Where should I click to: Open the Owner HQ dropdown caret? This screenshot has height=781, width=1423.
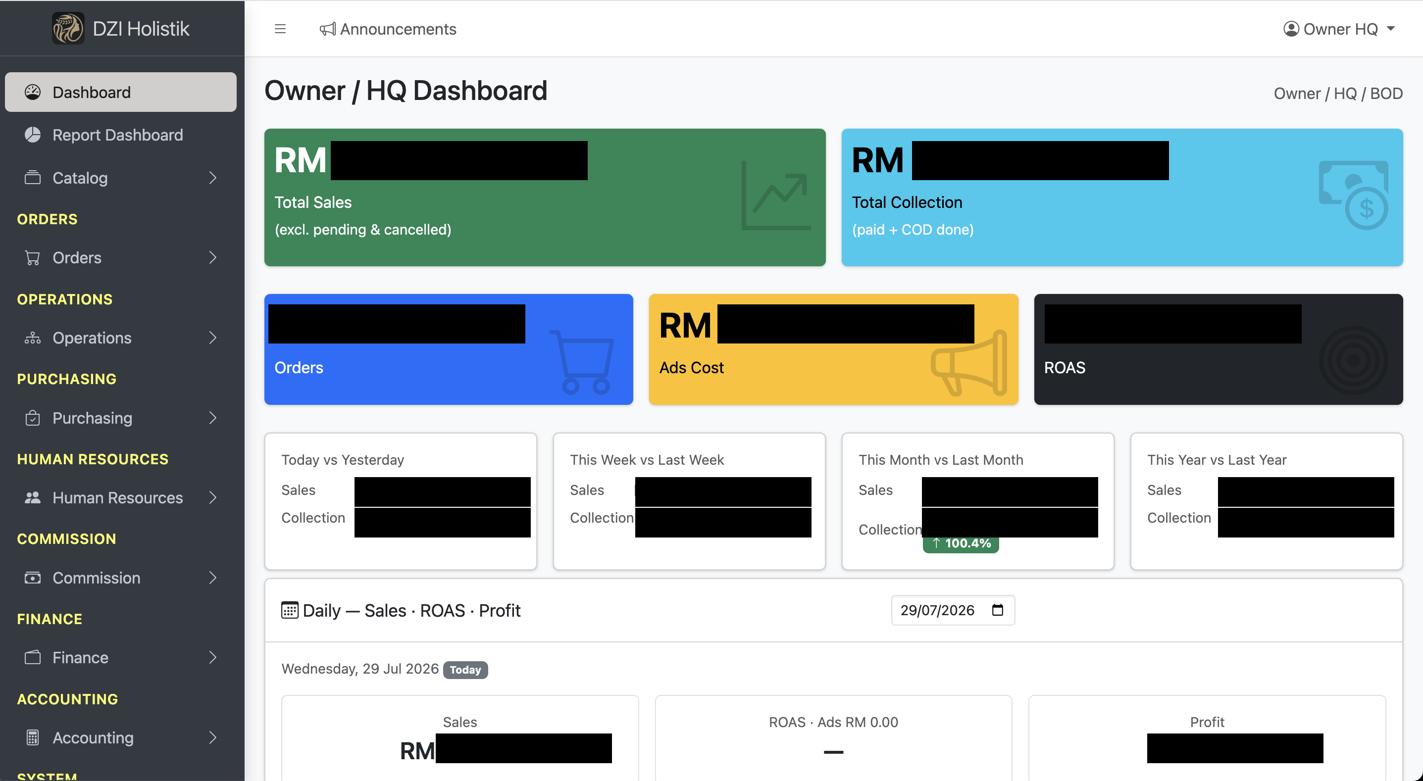(1391, 29)
